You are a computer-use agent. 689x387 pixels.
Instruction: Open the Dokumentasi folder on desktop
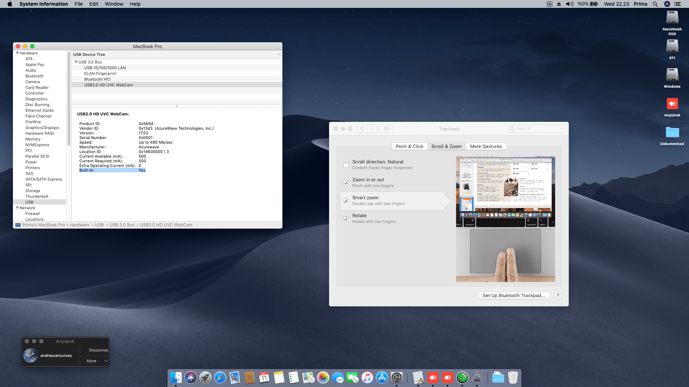[672, 133]
